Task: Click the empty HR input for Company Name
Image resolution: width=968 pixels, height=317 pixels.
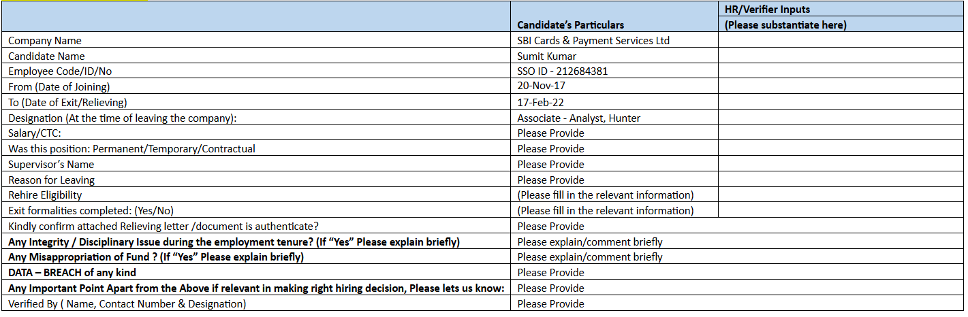Action: click(841, 41)
